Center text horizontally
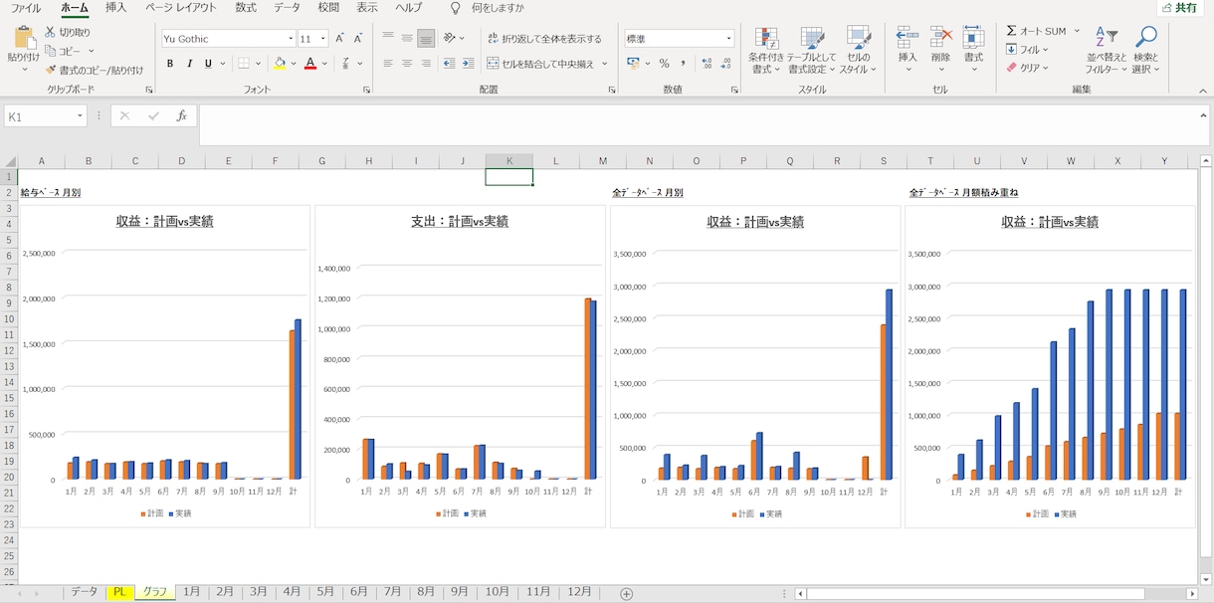The image size is (1214, 603). [407, 64]
